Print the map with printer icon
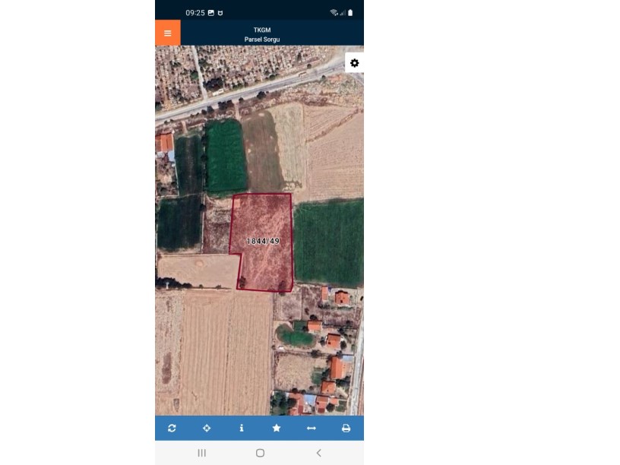620x465 pixels. tap(346, 428)
